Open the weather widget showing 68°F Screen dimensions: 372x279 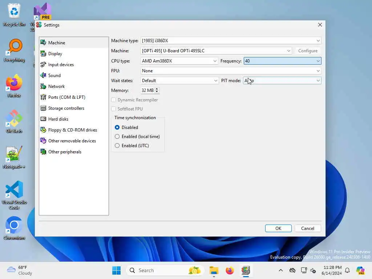coord(20,270)
